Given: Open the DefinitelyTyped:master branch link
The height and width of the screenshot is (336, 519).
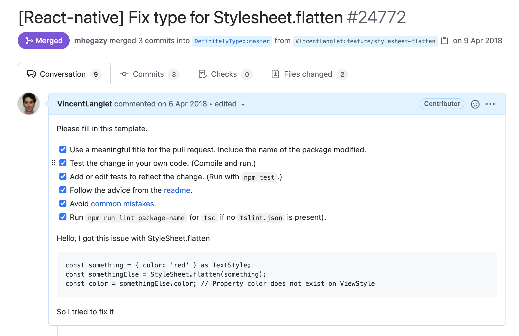Looking at the screenshot, I should coord(232,41).
